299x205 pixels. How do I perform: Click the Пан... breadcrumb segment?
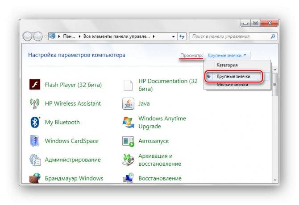[69, 36]
